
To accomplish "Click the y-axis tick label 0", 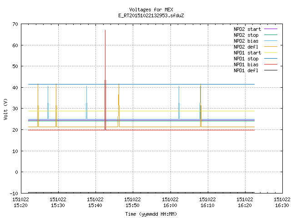I will coord(17,172).
